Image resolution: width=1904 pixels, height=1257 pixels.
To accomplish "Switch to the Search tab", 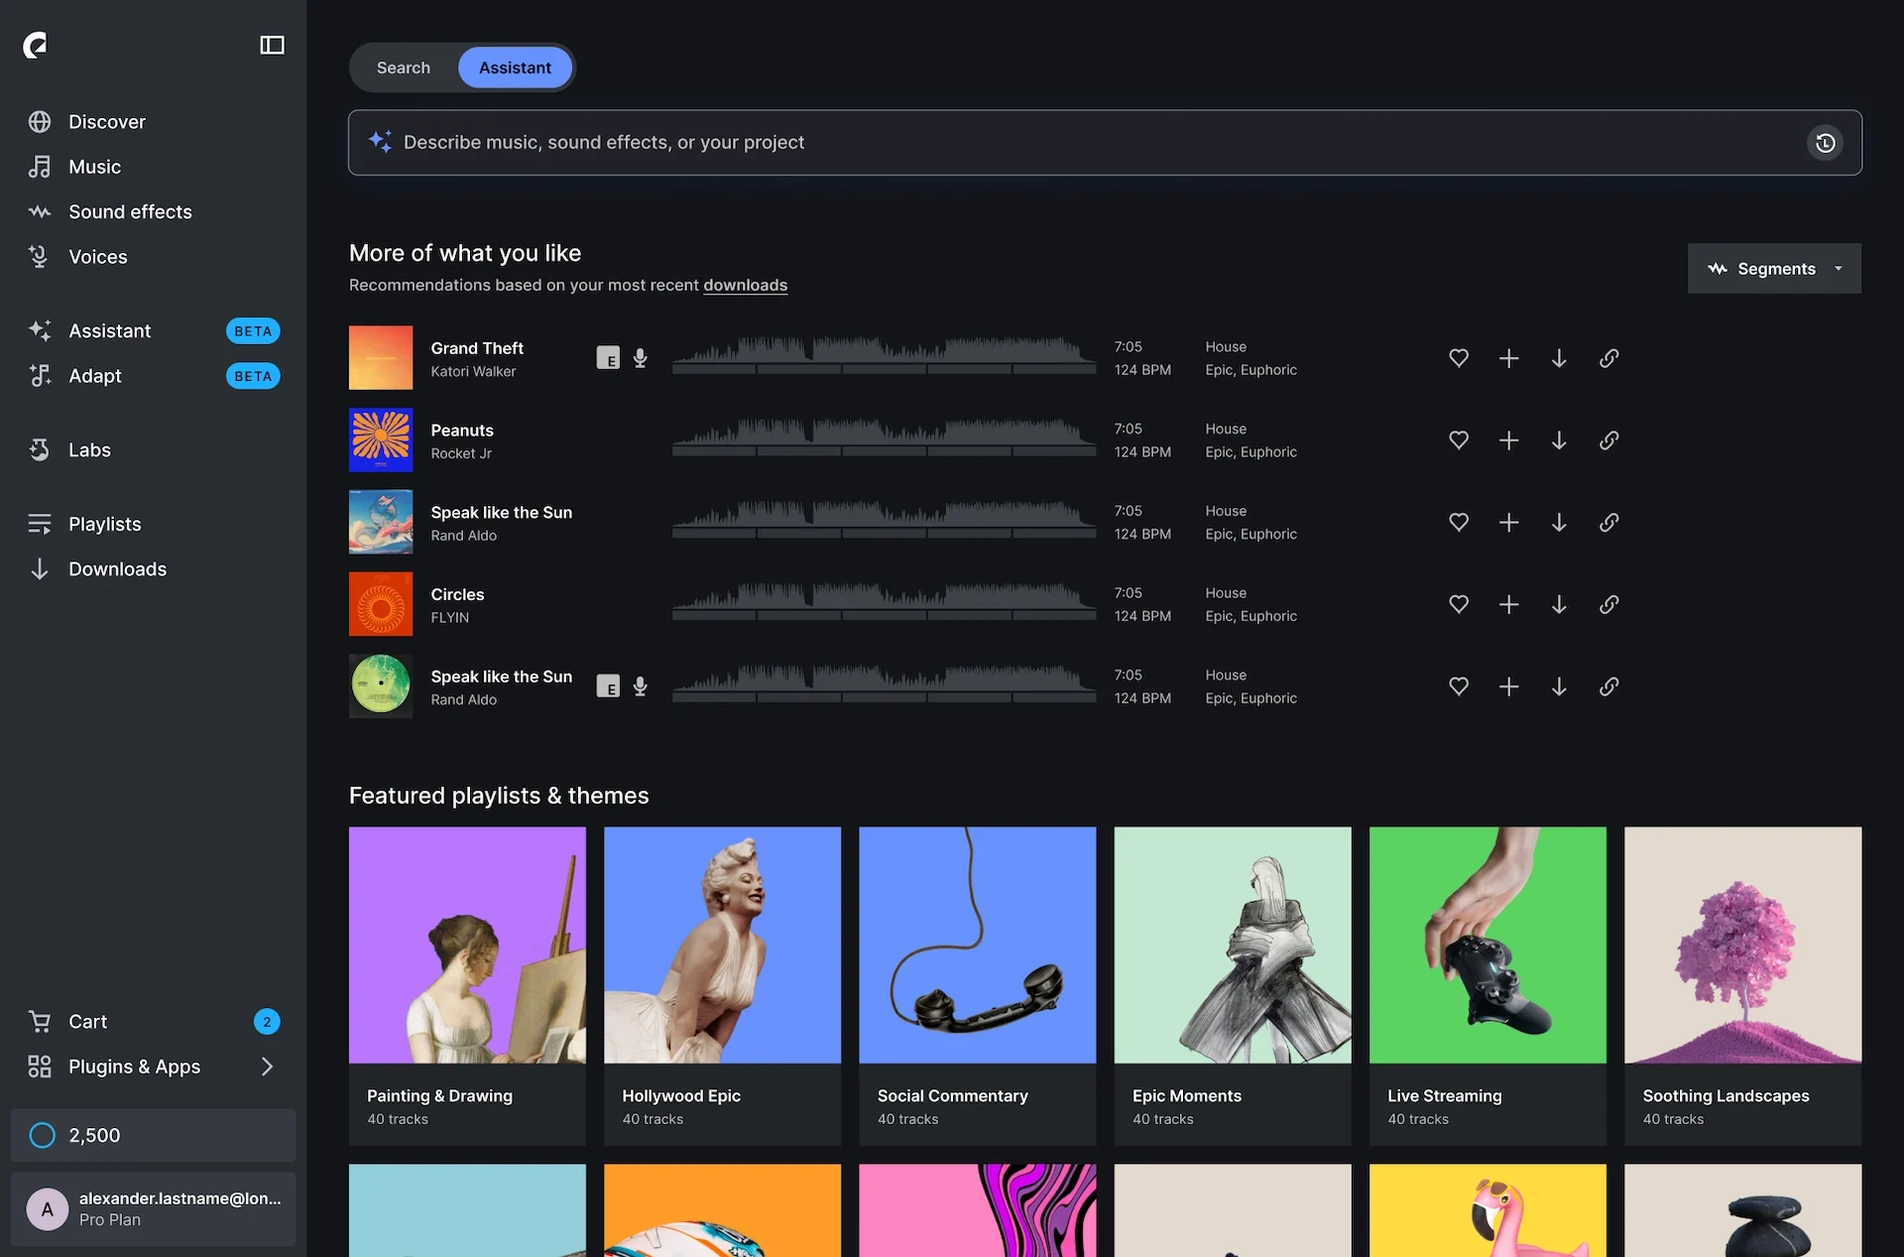I will click(403, 67).
